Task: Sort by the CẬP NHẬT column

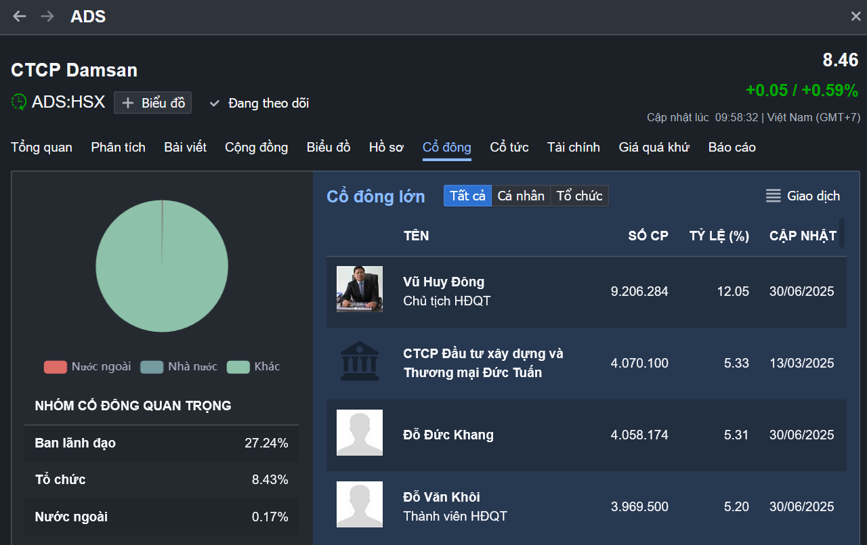Action: point(803,236)
